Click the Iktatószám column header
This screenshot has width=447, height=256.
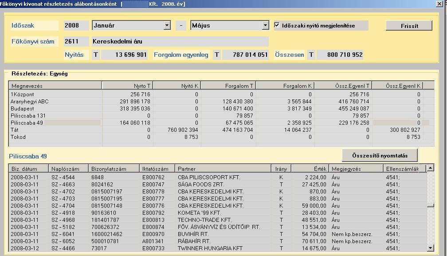[157, 169]
